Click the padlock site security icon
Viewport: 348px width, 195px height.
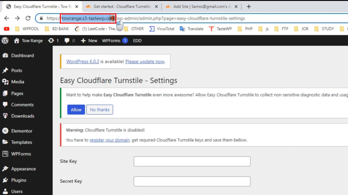click(x=41, y=18)
